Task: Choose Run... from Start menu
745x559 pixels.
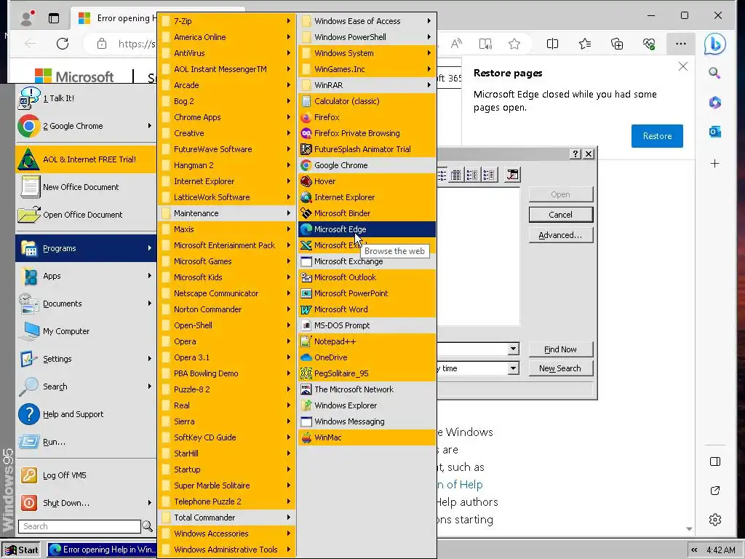Action: (x=86, y=442)
